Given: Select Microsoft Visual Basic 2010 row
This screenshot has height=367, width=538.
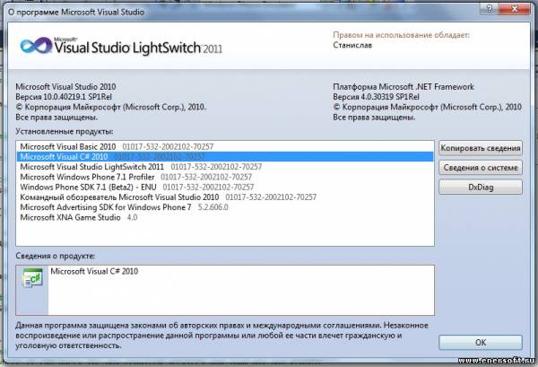Looking at the screenshot, I should pos(225,146).
